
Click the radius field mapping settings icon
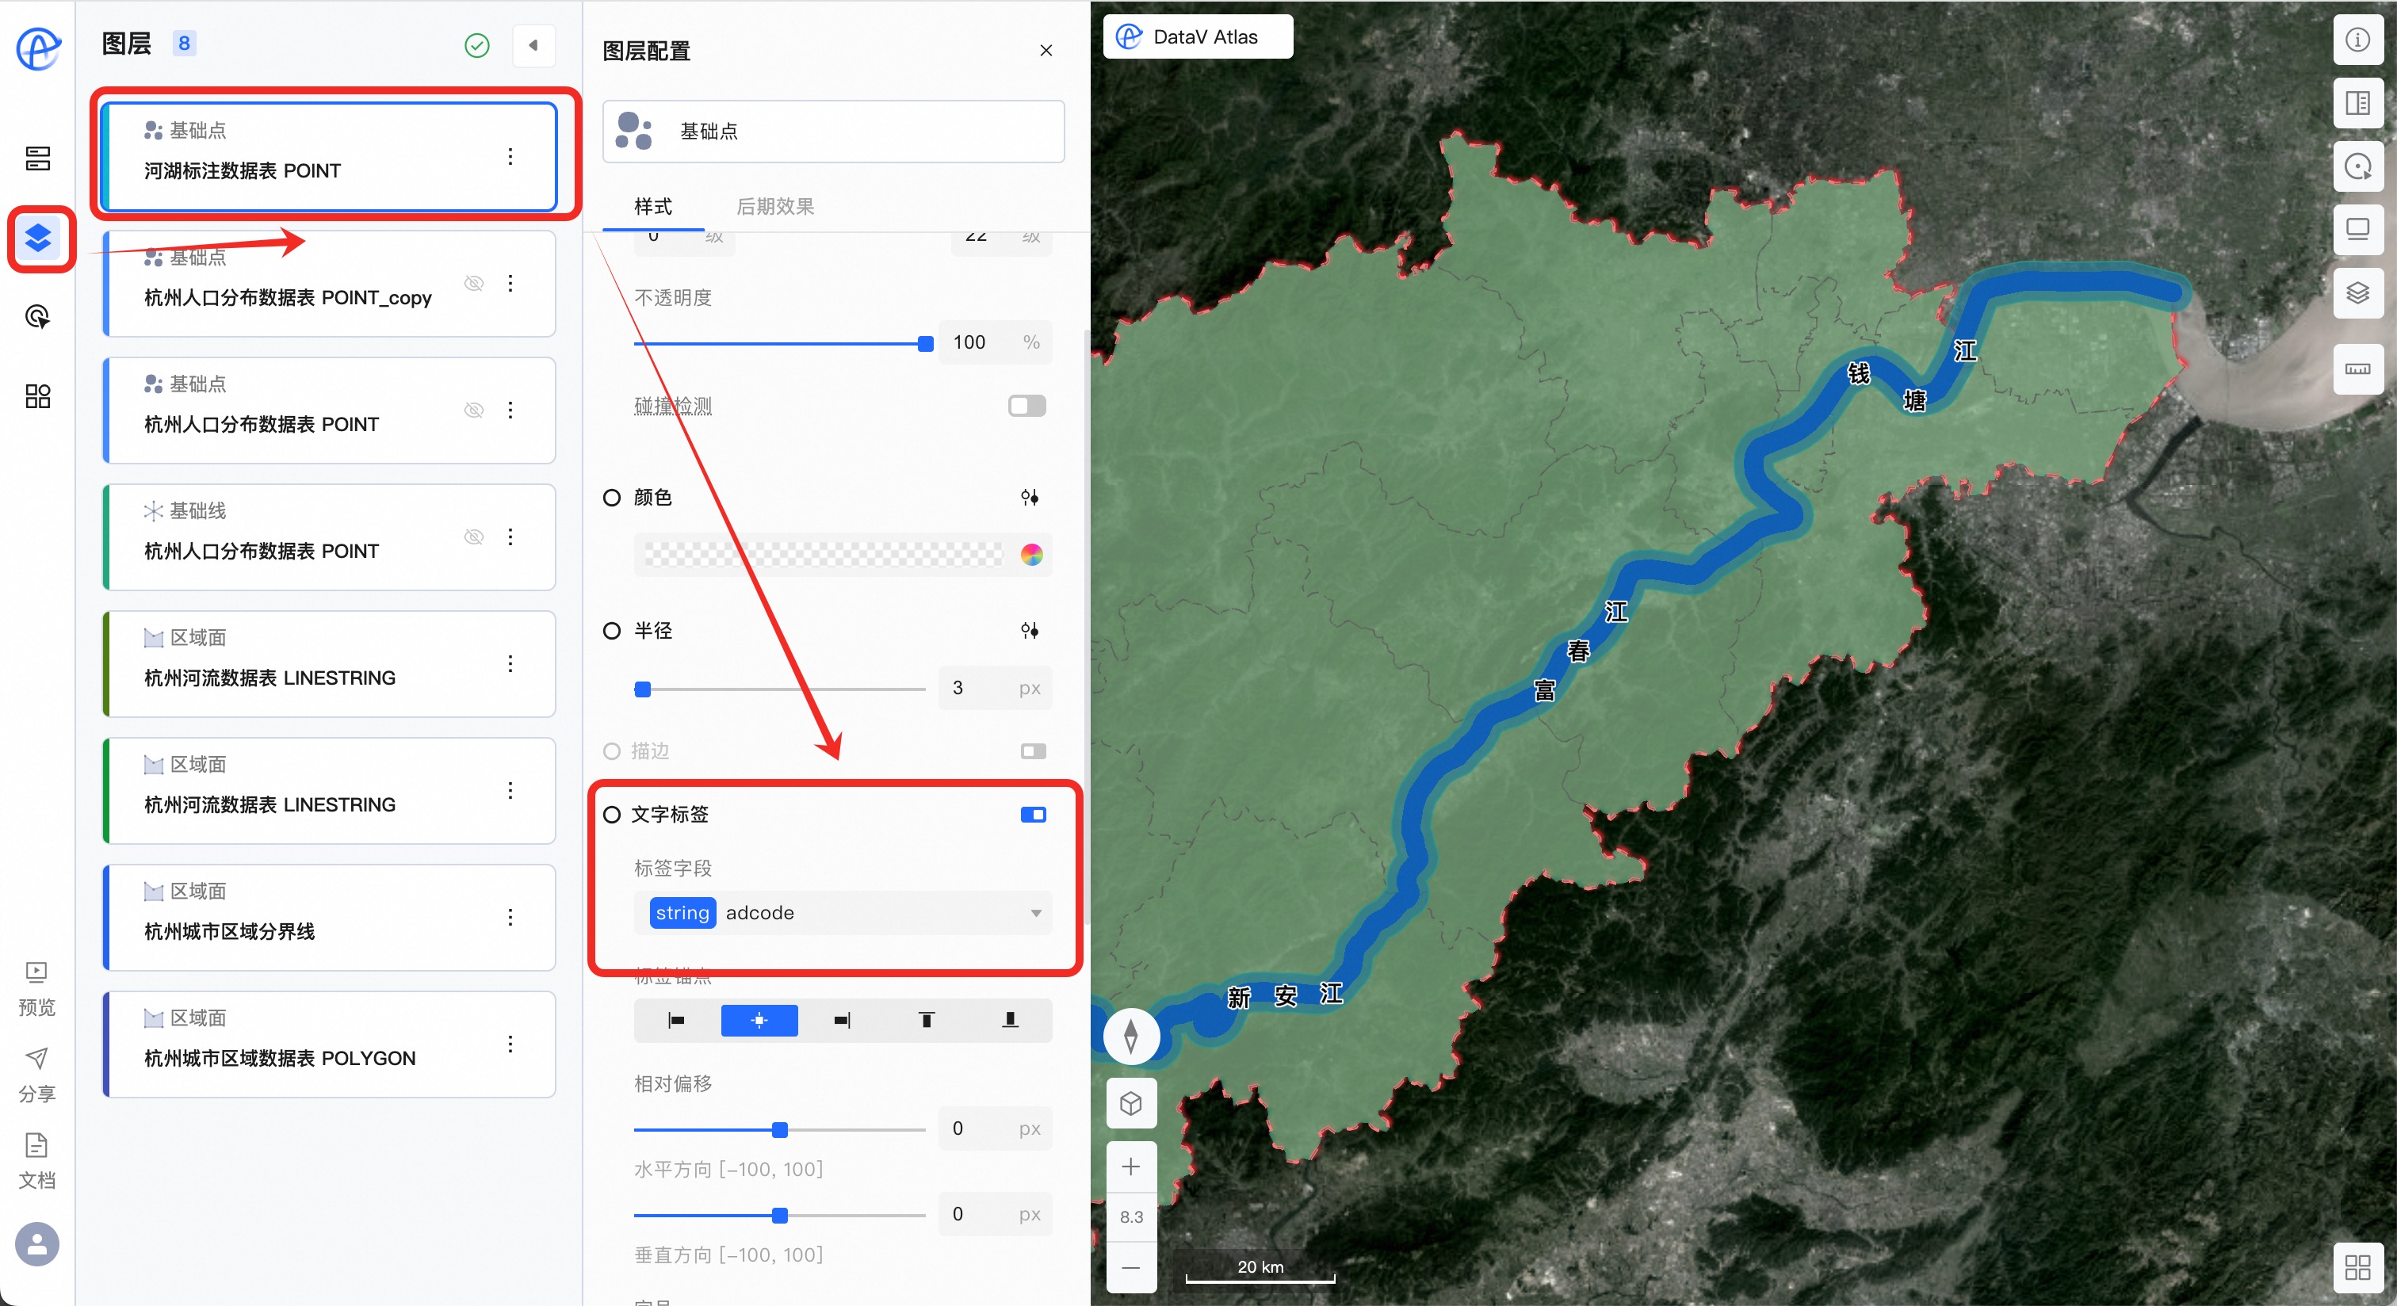point(1029,631)
